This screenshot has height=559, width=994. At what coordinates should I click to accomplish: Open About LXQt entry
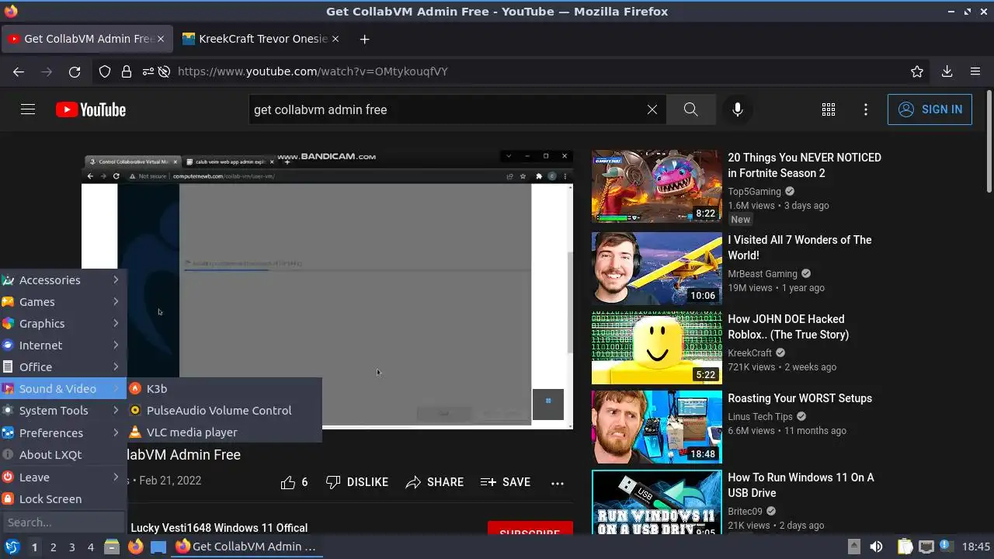pos(63,454)
